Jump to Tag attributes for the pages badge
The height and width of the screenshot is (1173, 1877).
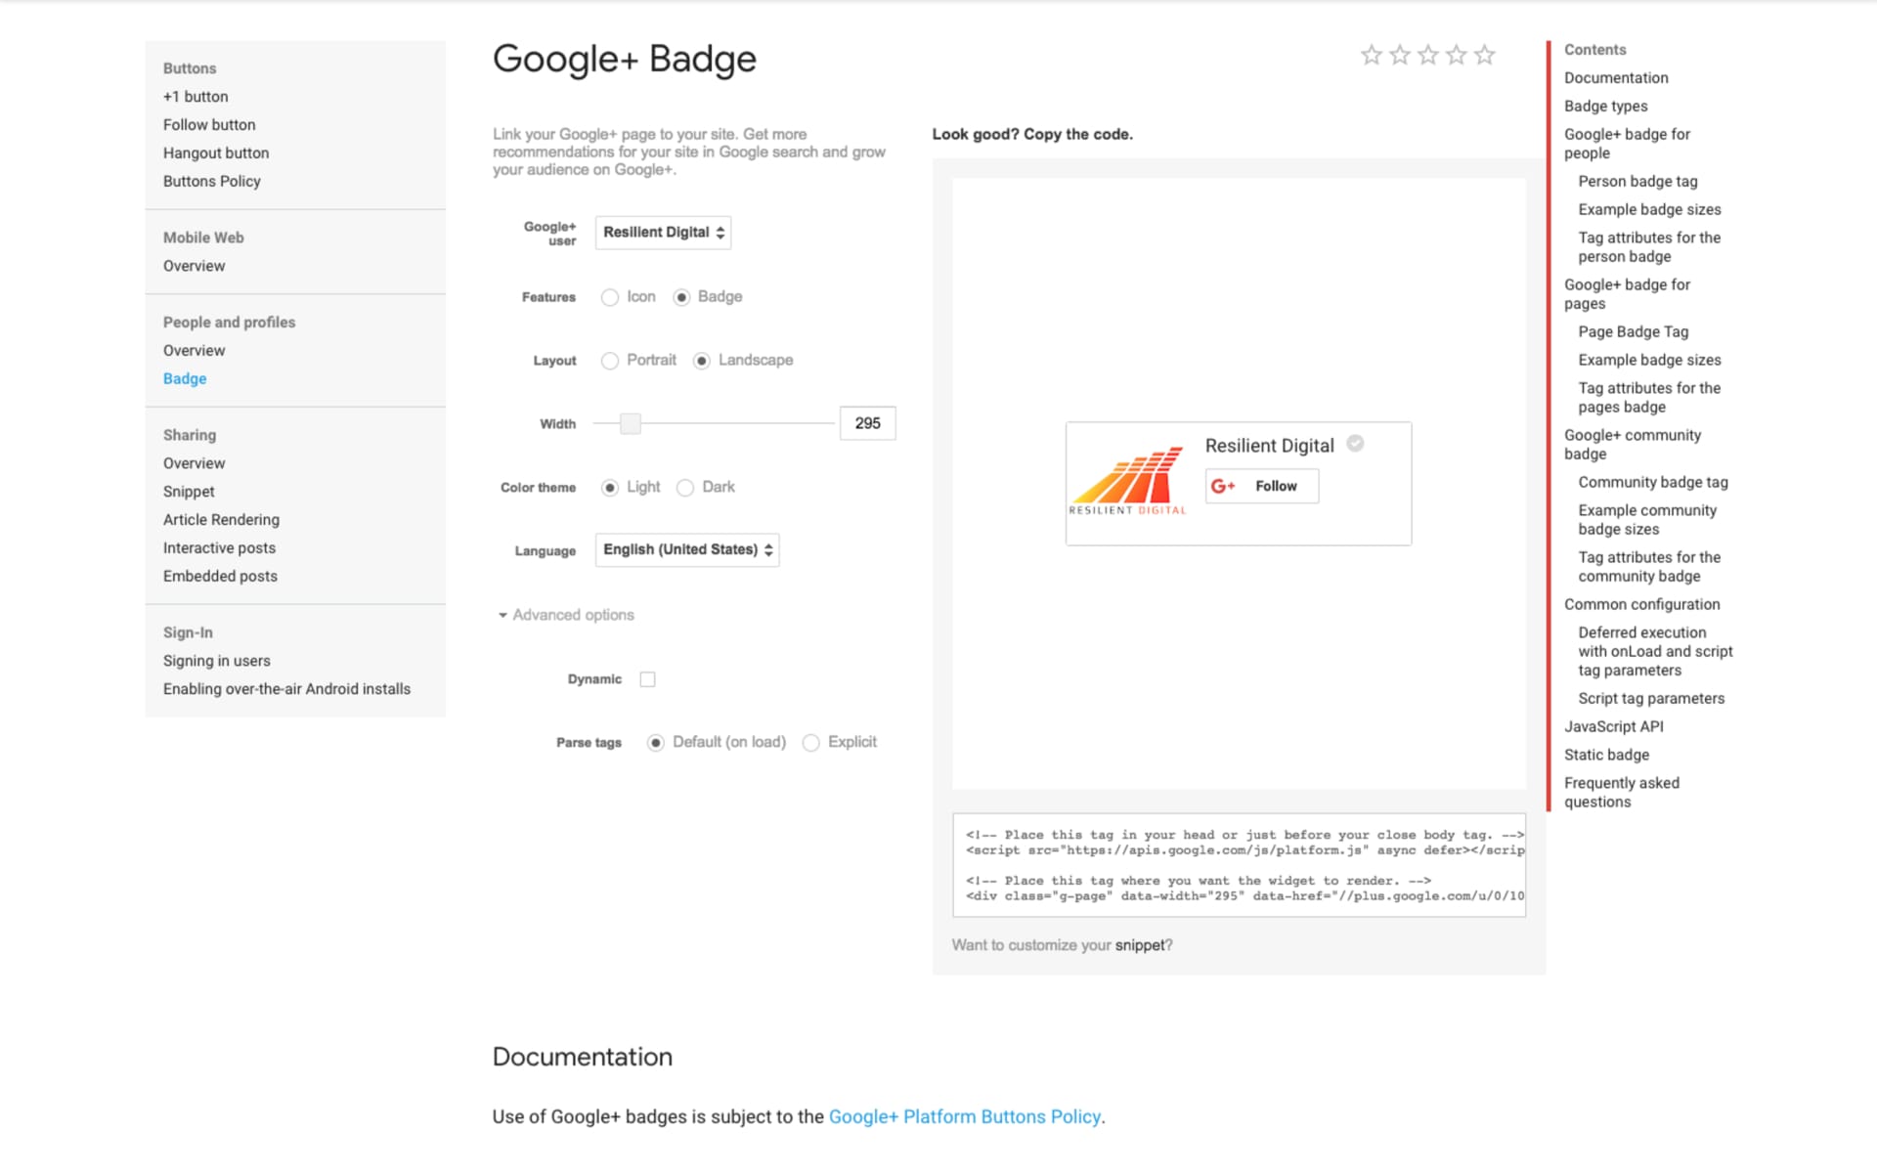point(1649,398)
